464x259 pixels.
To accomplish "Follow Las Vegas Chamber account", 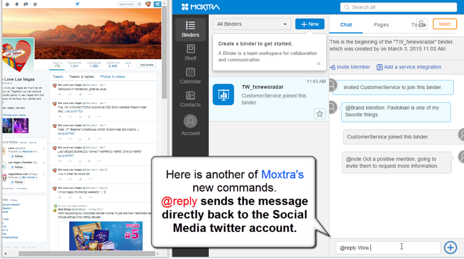I will click(x=17, y=167).
